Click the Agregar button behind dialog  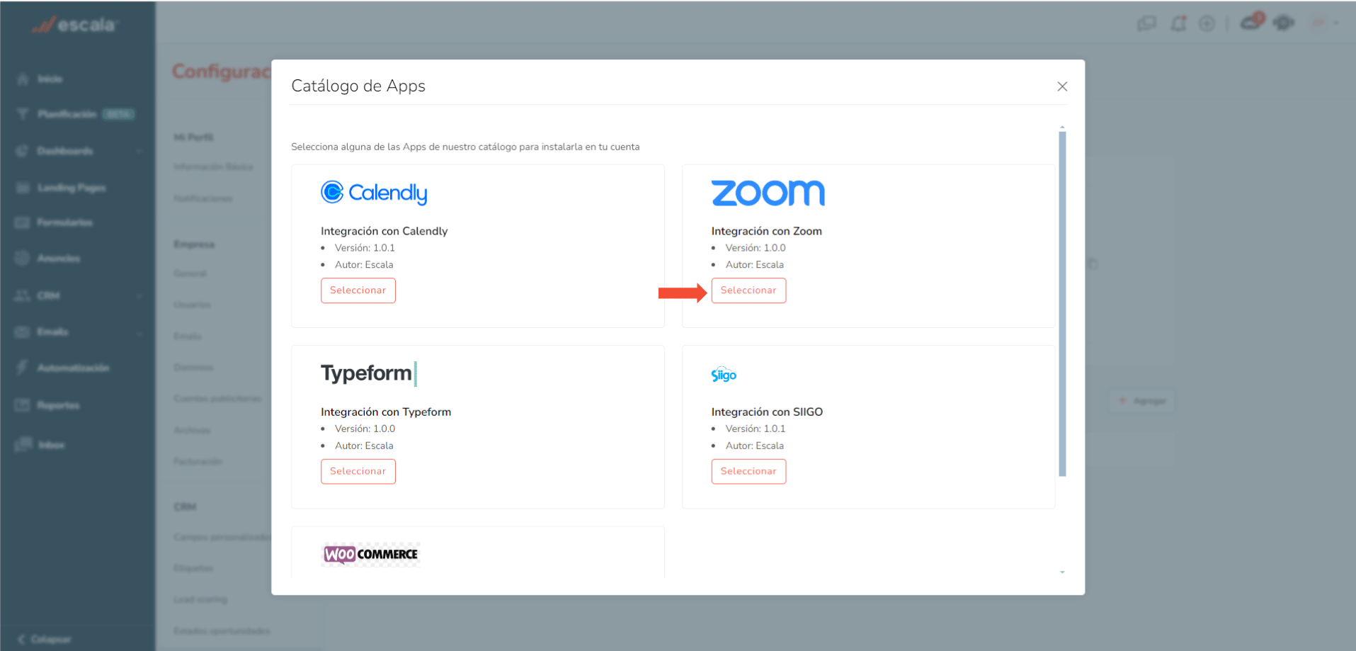1141,401
